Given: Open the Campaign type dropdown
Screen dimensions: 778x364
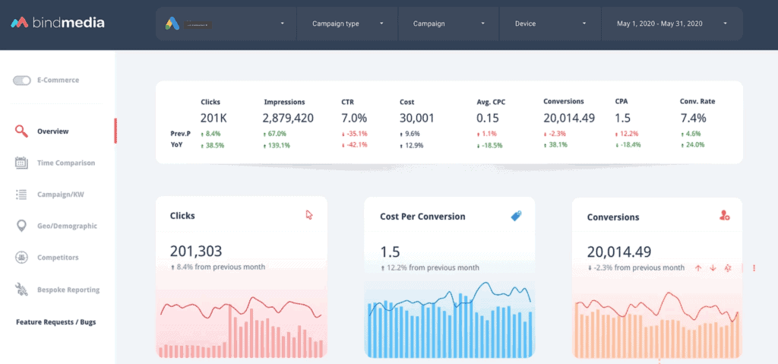Looking at the screenshot, I should coord(347,24).
